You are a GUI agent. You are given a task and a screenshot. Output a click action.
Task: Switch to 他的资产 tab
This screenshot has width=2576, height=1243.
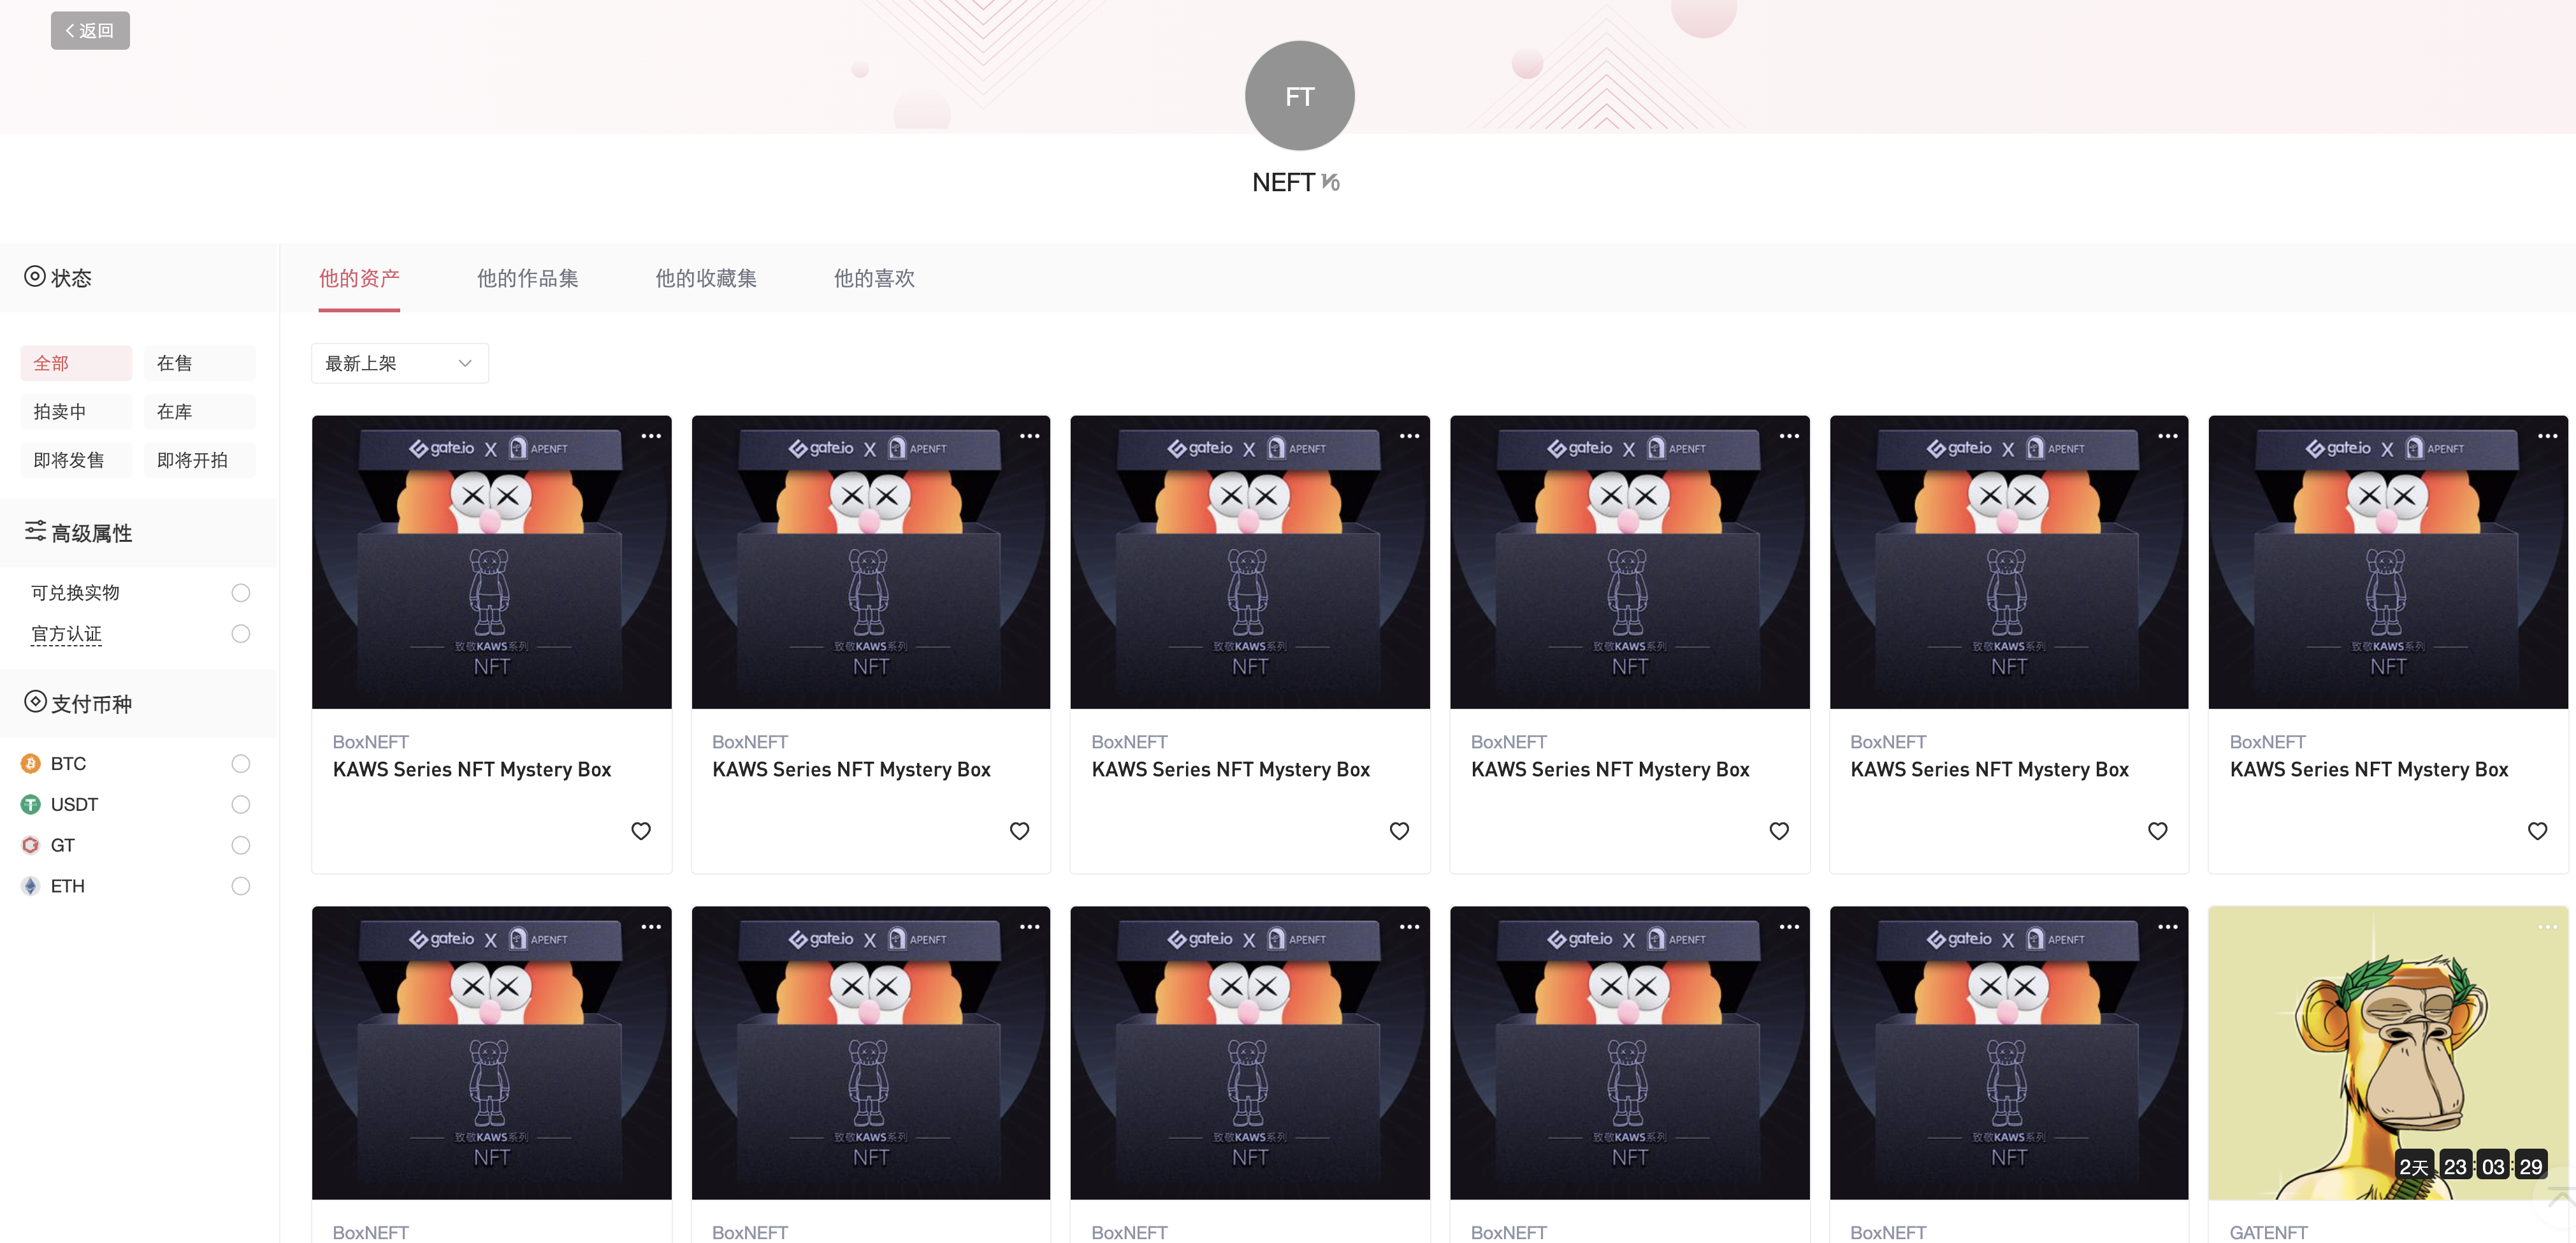(x=359, y=278)
